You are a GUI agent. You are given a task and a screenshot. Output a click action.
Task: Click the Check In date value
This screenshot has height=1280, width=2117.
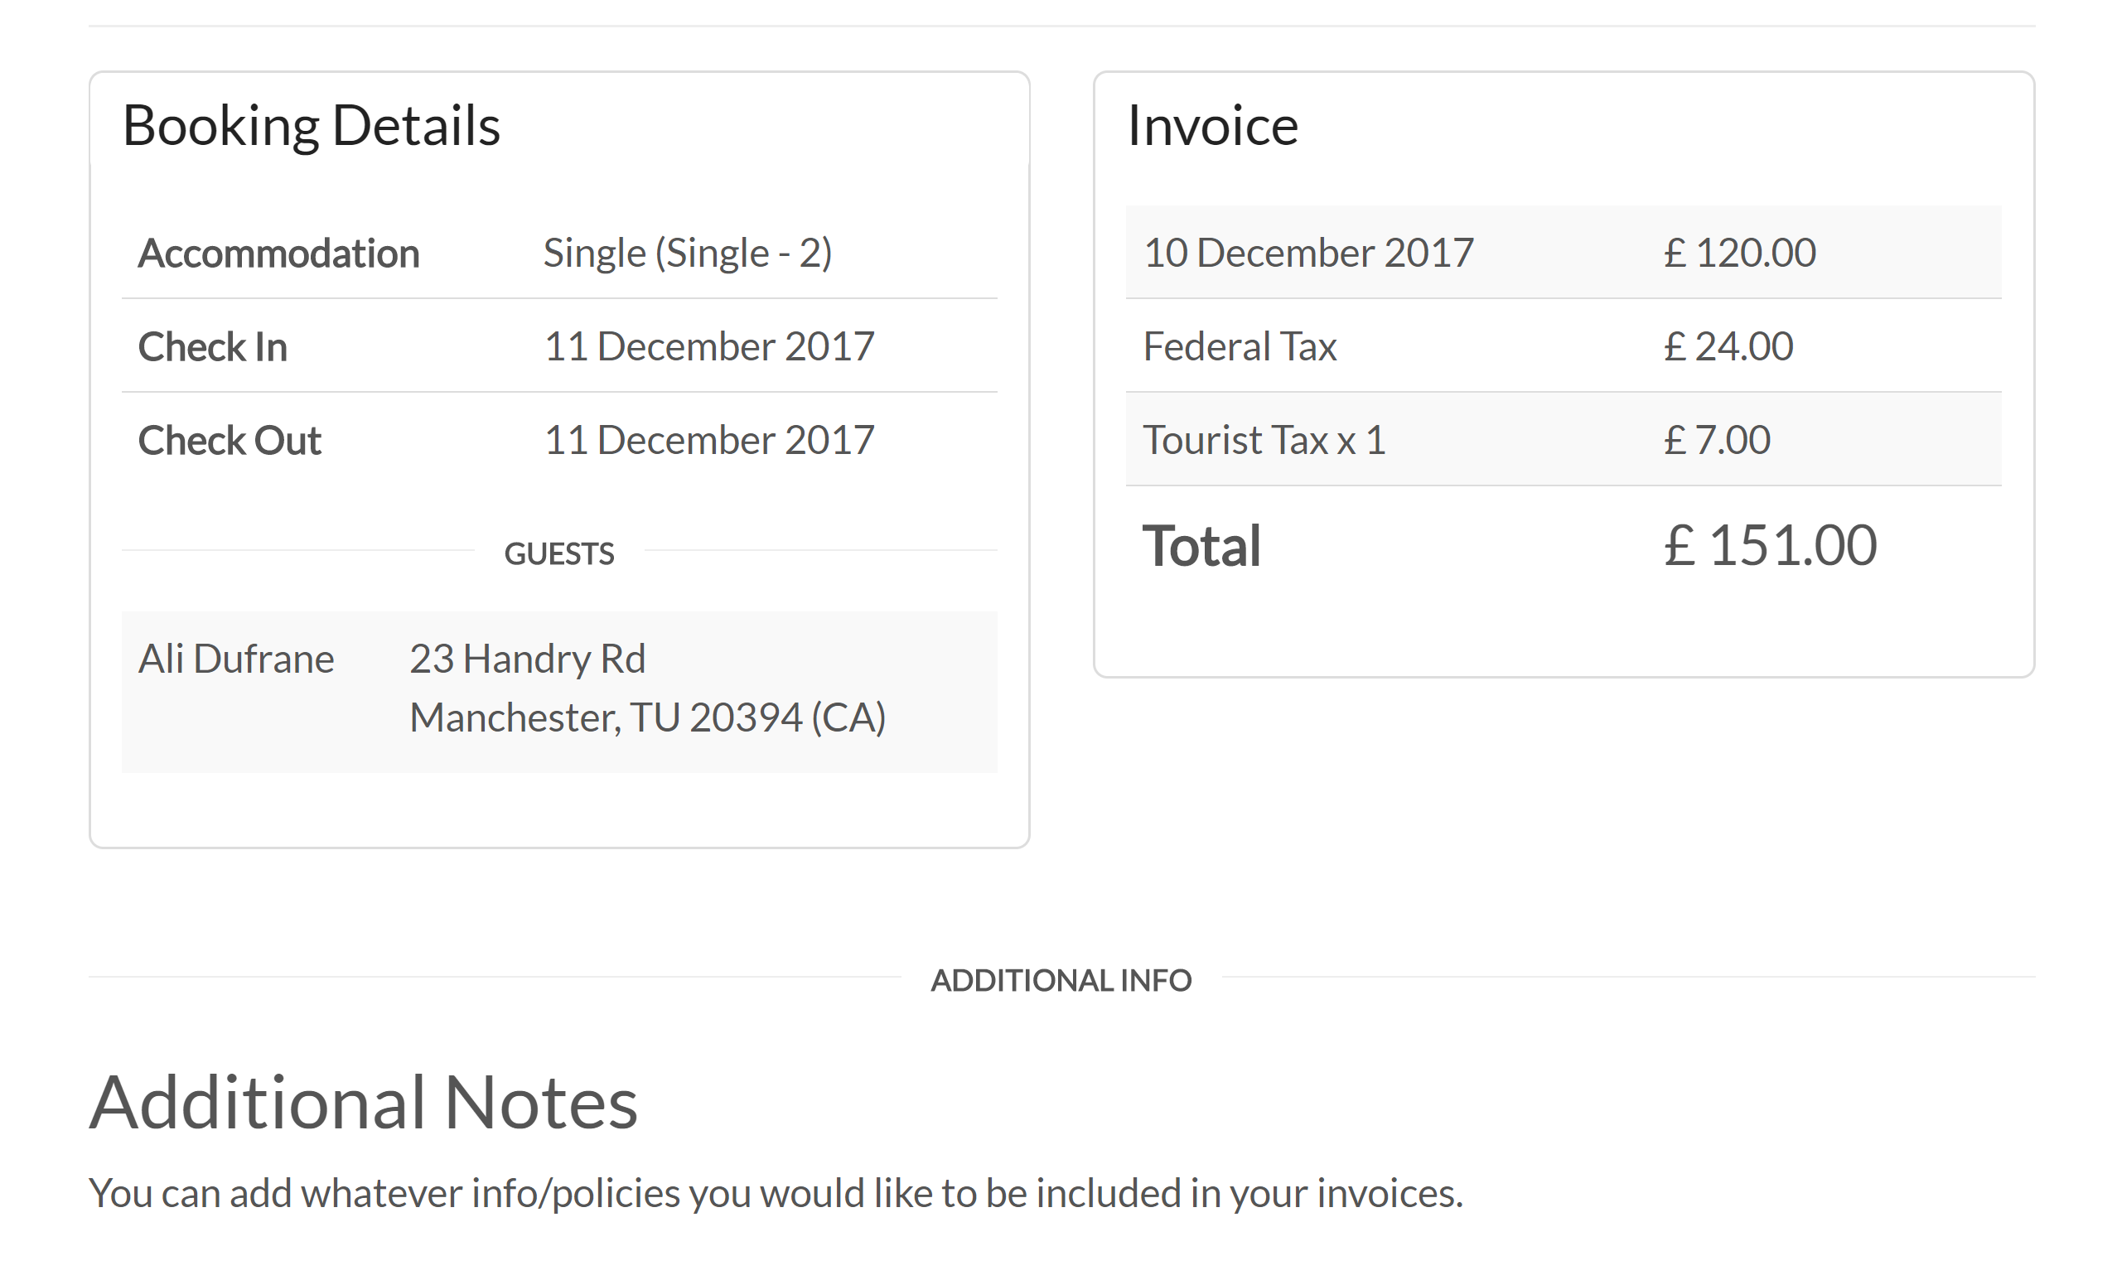(x=708, y=346)
